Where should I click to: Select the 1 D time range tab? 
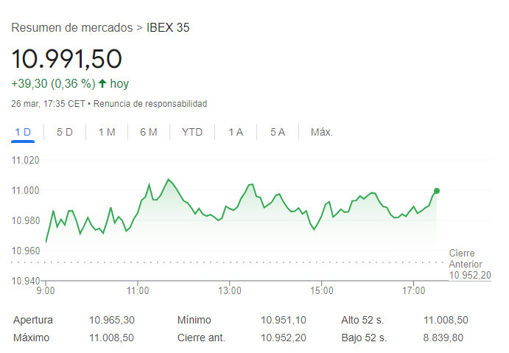pyautogui.click(x=23, y=132)
